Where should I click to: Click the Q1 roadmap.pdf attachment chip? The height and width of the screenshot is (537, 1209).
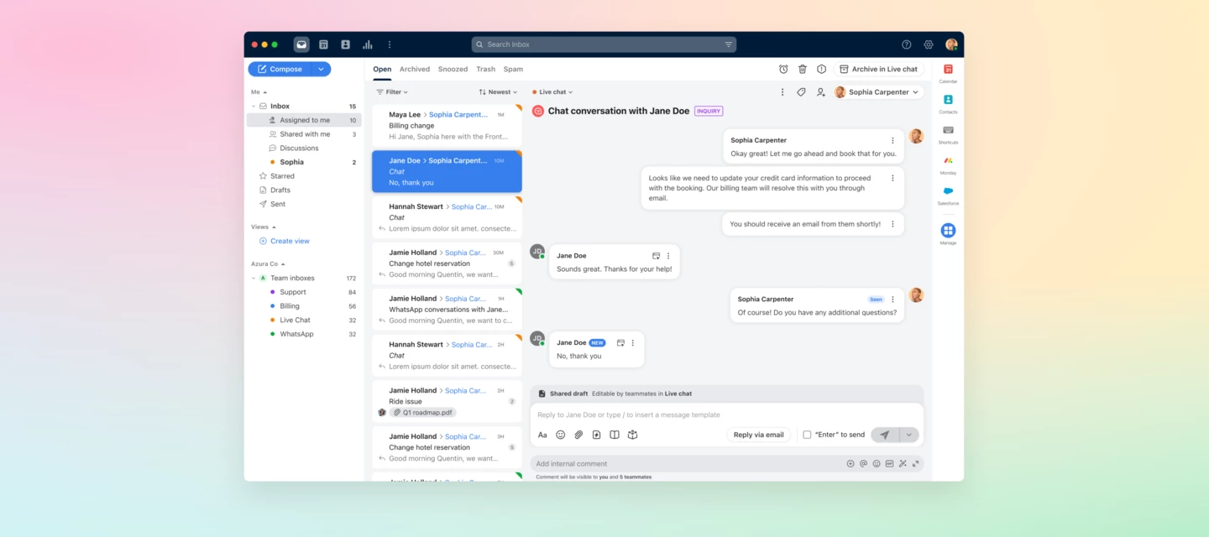423,413
